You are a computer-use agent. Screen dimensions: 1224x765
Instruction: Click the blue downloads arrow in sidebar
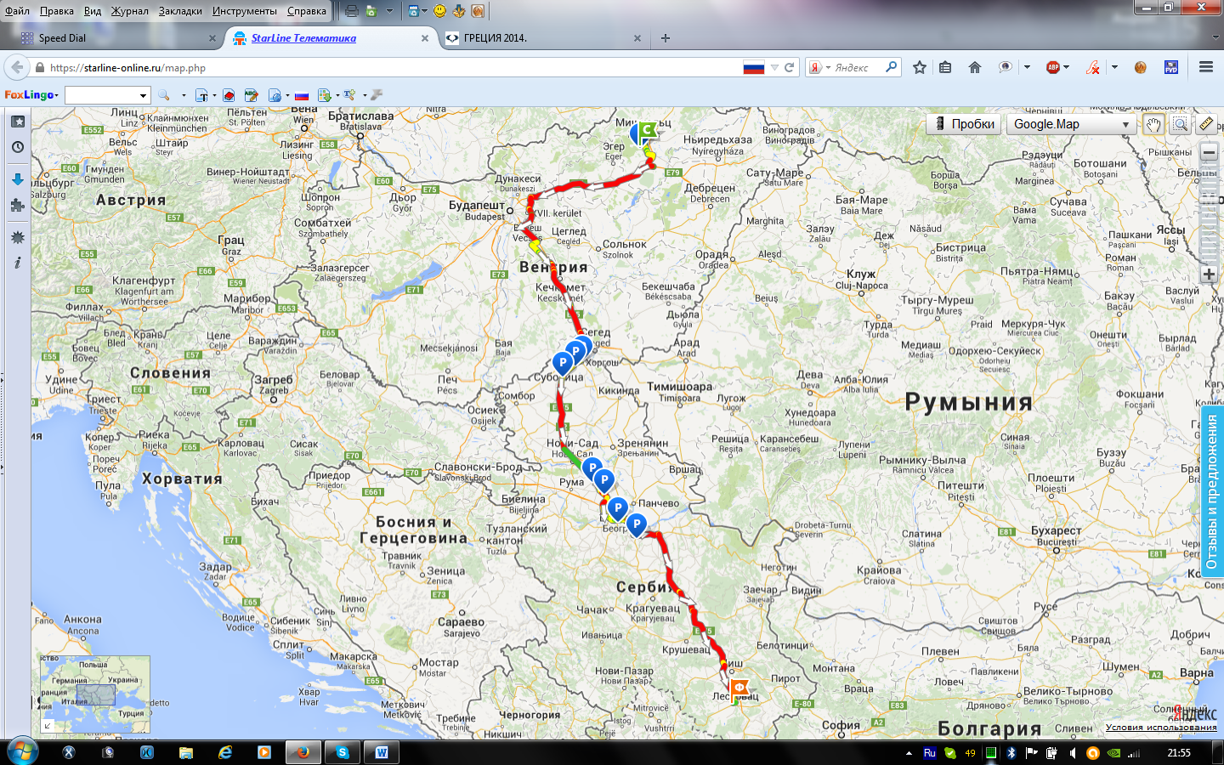pos(17,178)
